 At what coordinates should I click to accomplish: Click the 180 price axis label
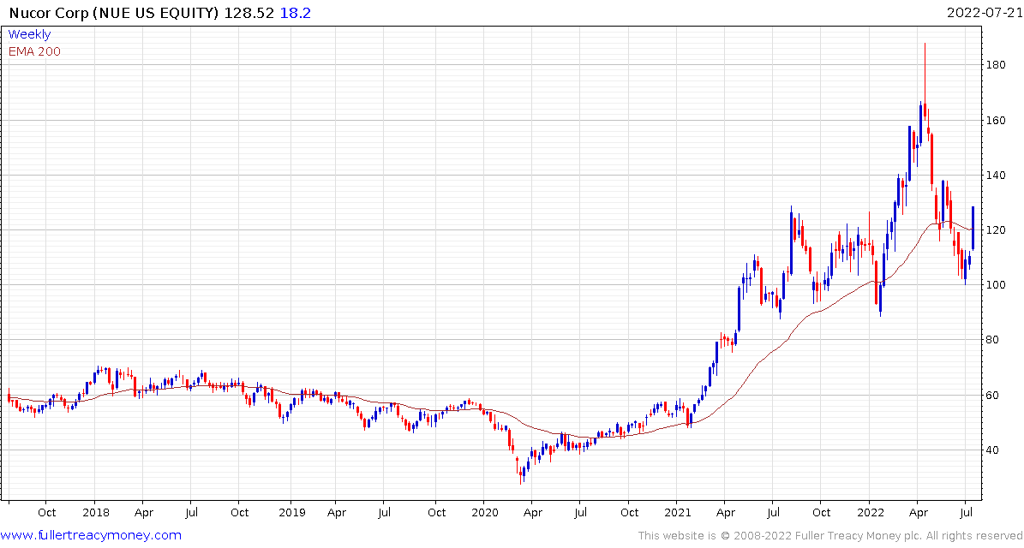point(996,65)
